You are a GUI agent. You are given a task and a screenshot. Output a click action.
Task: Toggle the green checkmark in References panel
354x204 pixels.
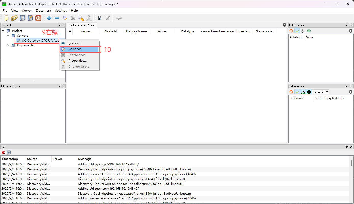[x=297, y=92]
